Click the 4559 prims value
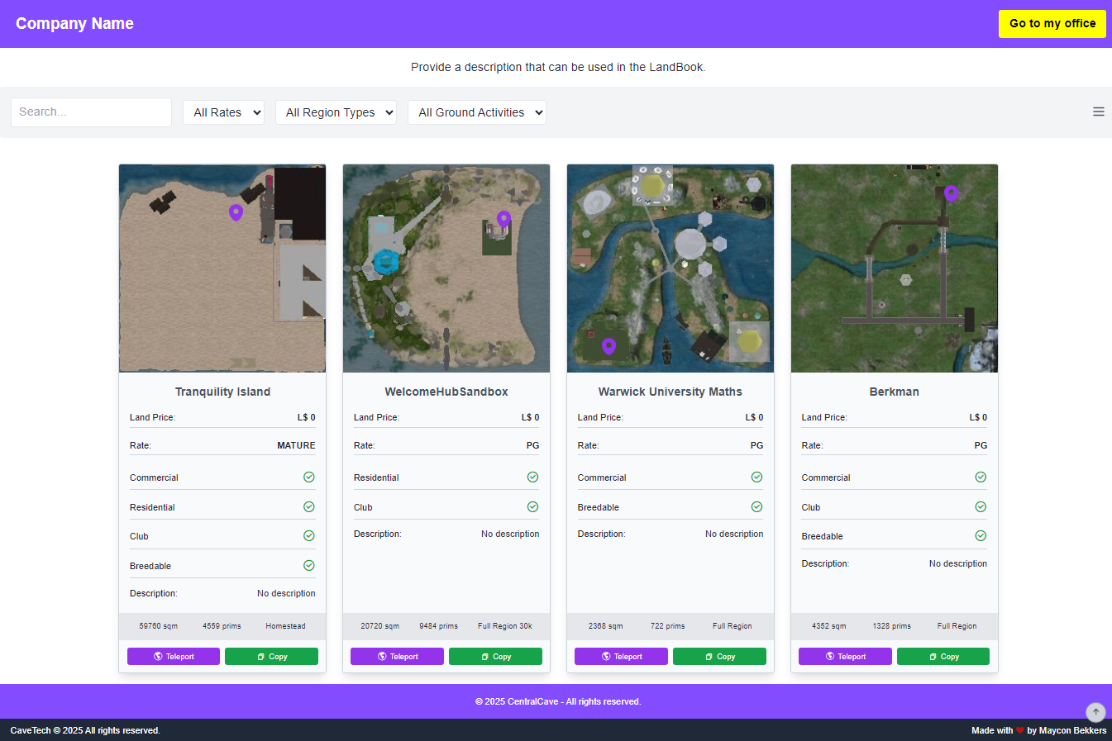The height and width of the screenshot is (741, 1112). 222,626
